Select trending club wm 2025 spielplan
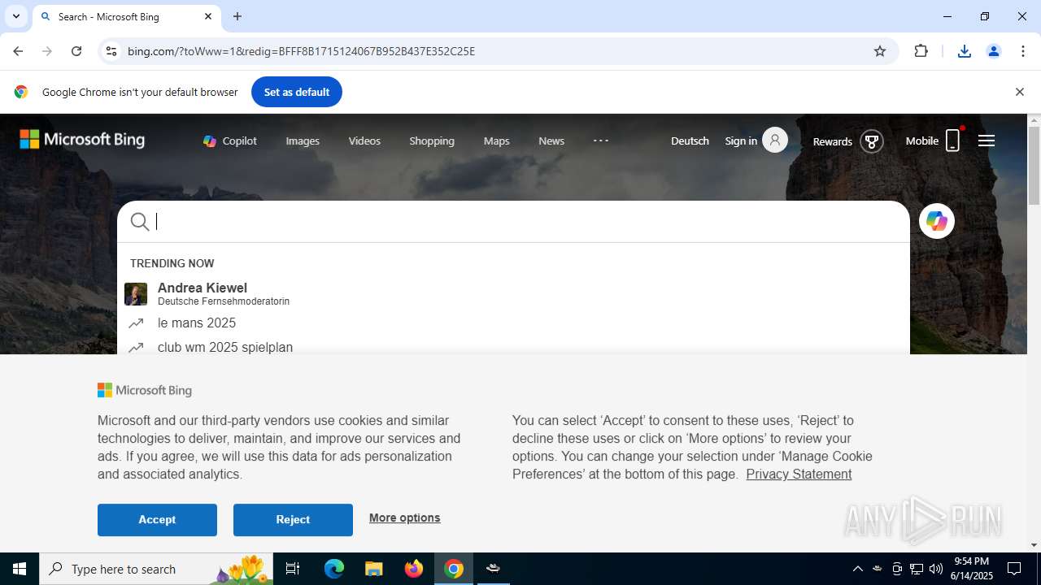The height and width of the screenshot is (585, 1041). tap(513, 347)
